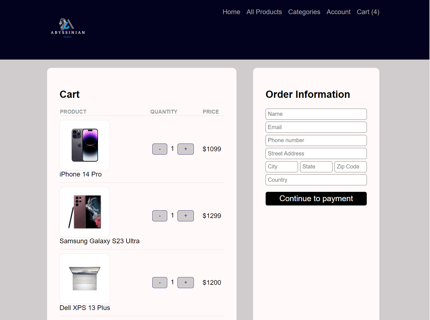Viewport: 430px width, 320px height.
Task: Select the Phone number field
Action: click(x=316, y=140)
